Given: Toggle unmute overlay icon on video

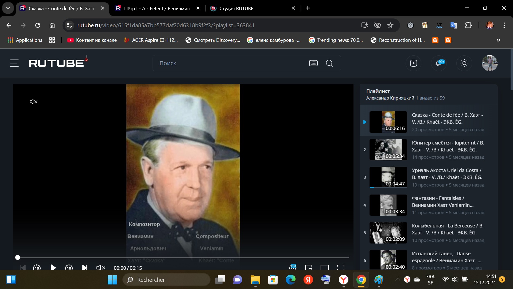Looking at the screenshot, I should (x=33, y=102).
